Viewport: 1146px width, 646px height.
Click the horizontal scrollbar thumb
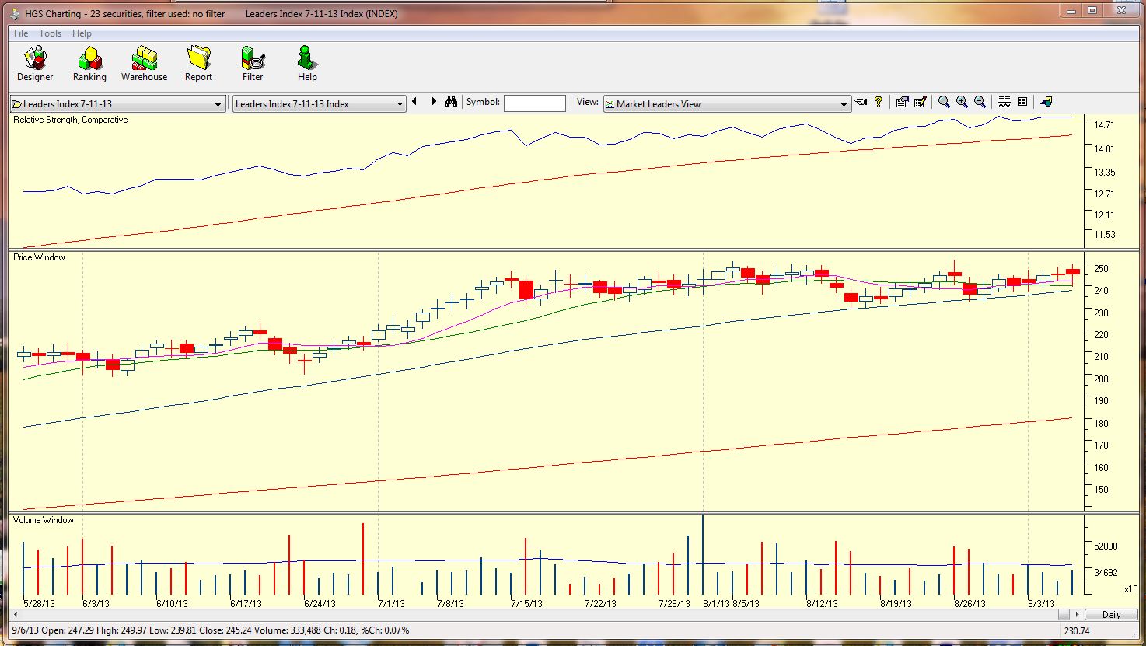pyautogui.click(x=1064, y=614)
